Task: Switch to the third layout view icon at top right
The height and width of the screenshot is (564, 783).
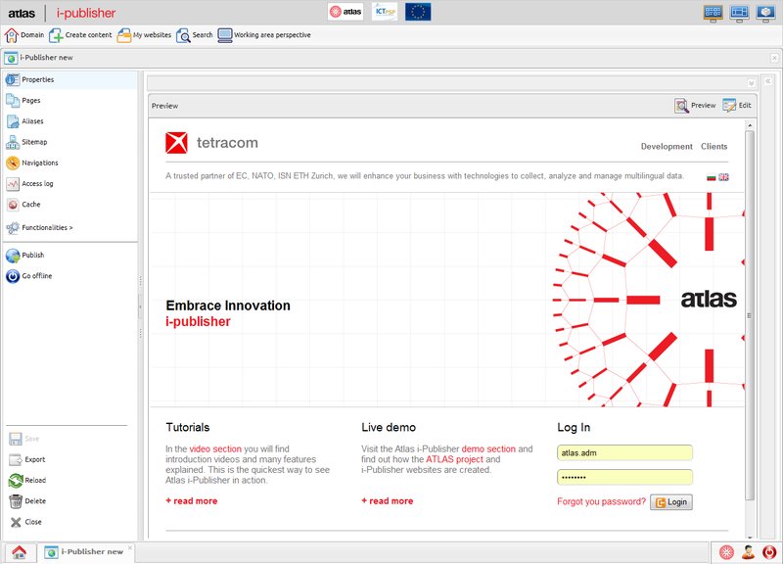Action: 765,13
